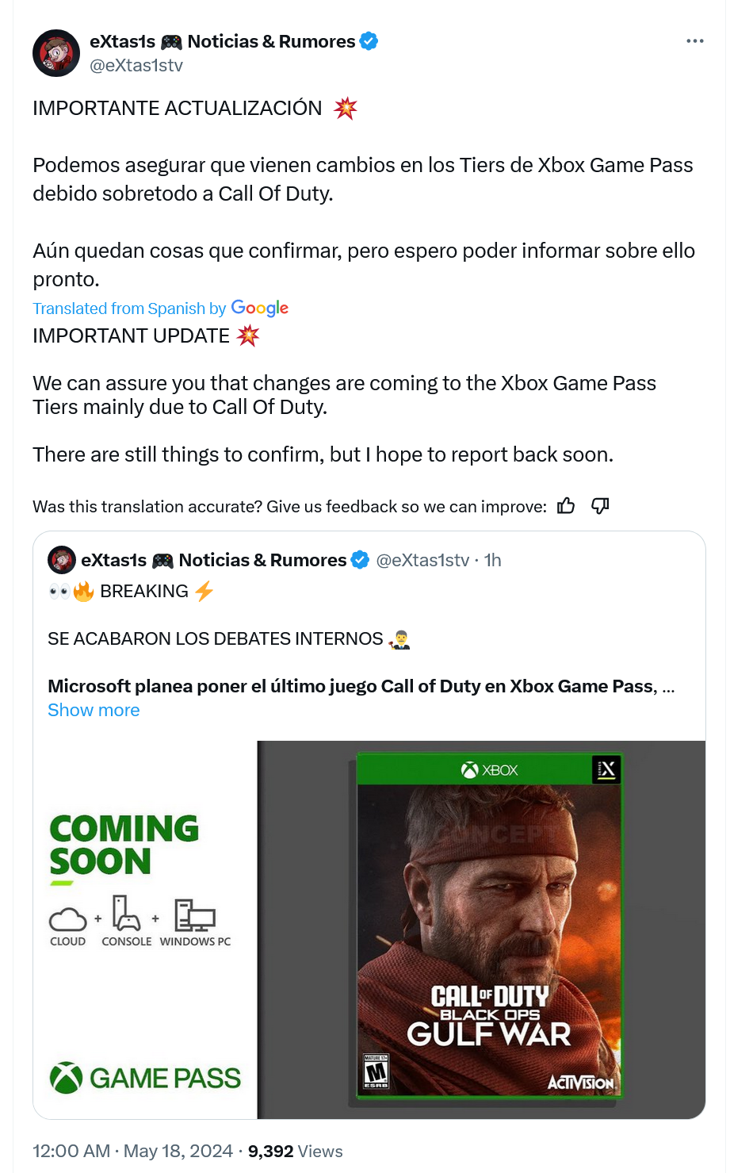Click the thumbs down translation feedback icon
This screenshot has height=1173, width=730.
click(600, 506)
